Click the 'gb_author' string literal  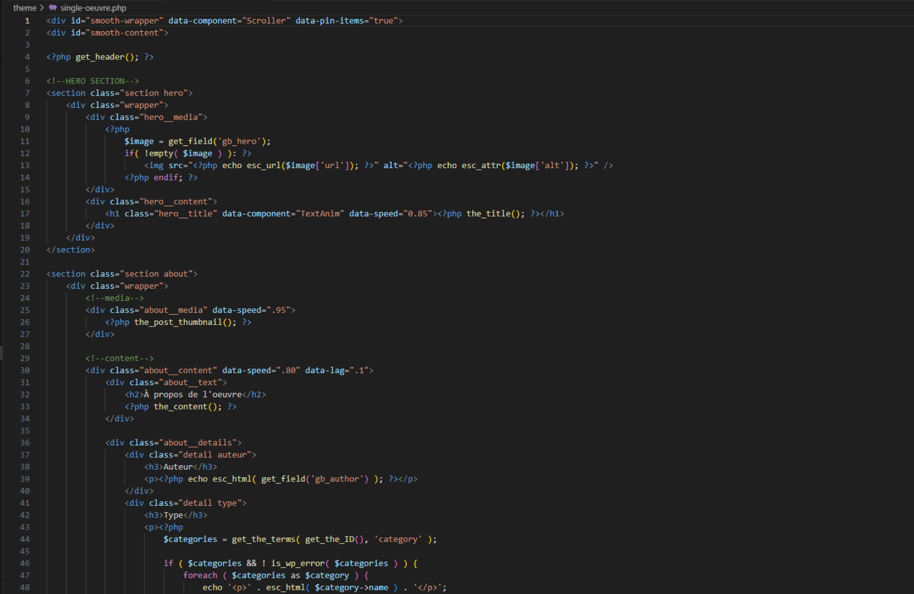pos(337,479)
